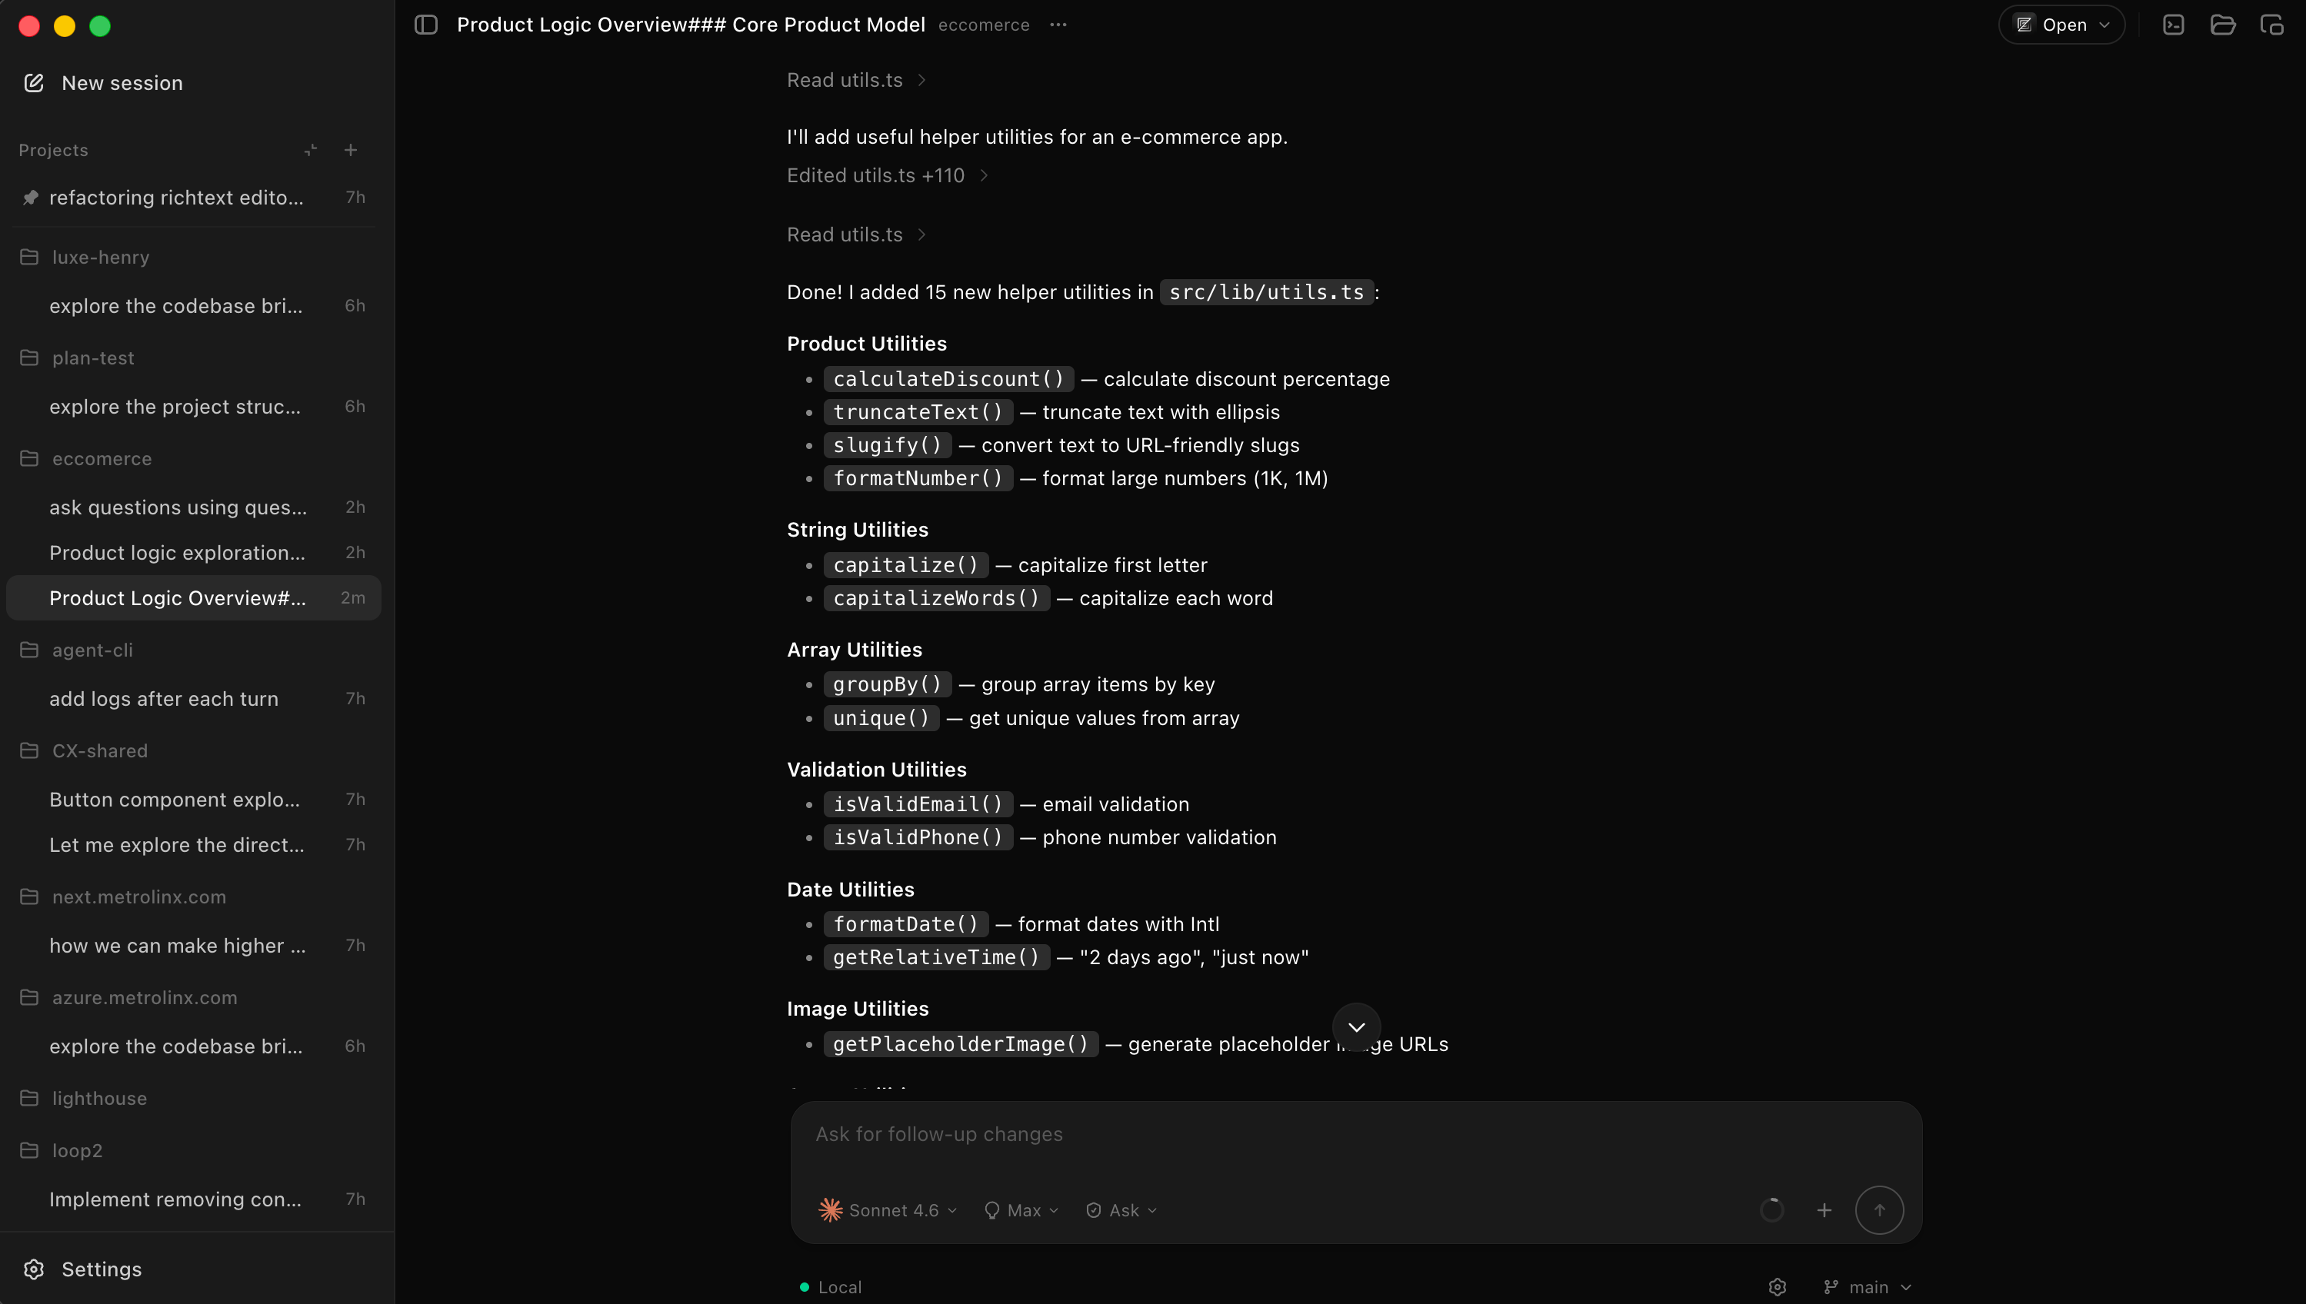Click the plus attachment icon in the input box
Viewport: 2306px width, 1304px height.
click(x=1824, y=1210)
